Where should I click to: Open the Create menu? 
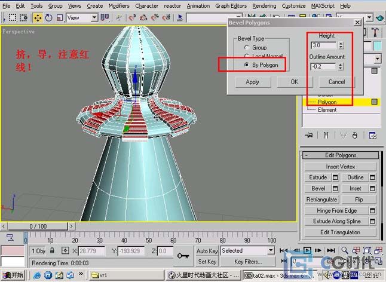95,5
